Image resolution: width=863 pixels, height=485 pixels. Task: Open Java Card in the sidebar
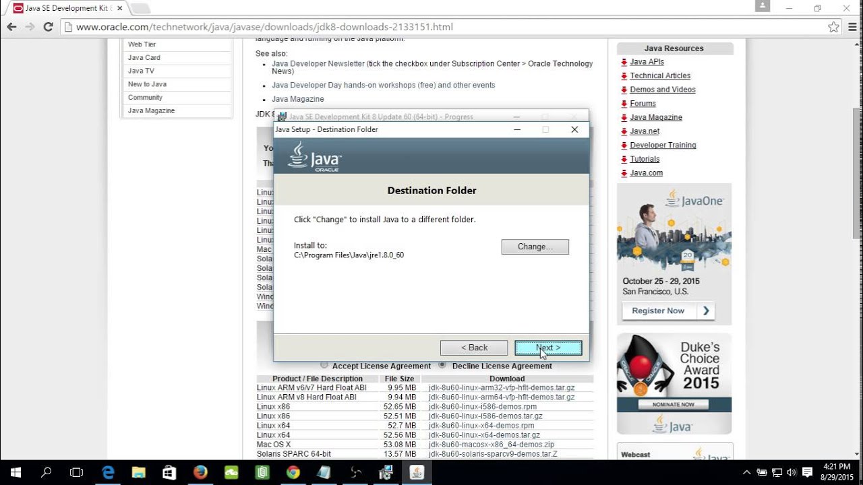pos(144,57)
